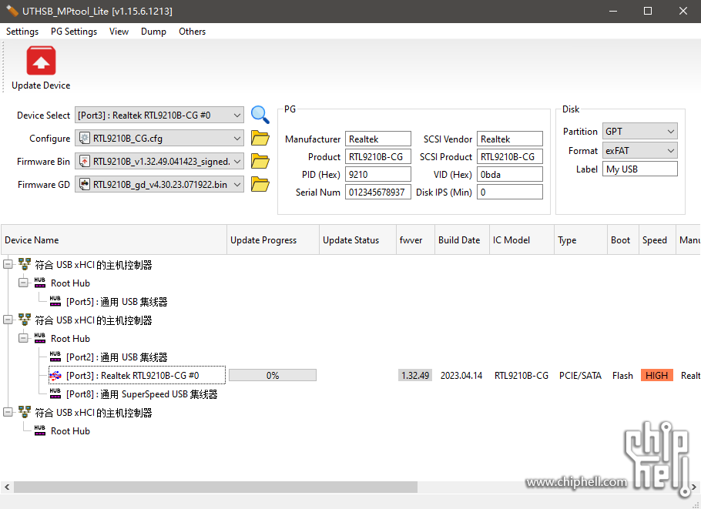Click the IC Model column header
Screen dimensions: 701x509
point(522,240)
